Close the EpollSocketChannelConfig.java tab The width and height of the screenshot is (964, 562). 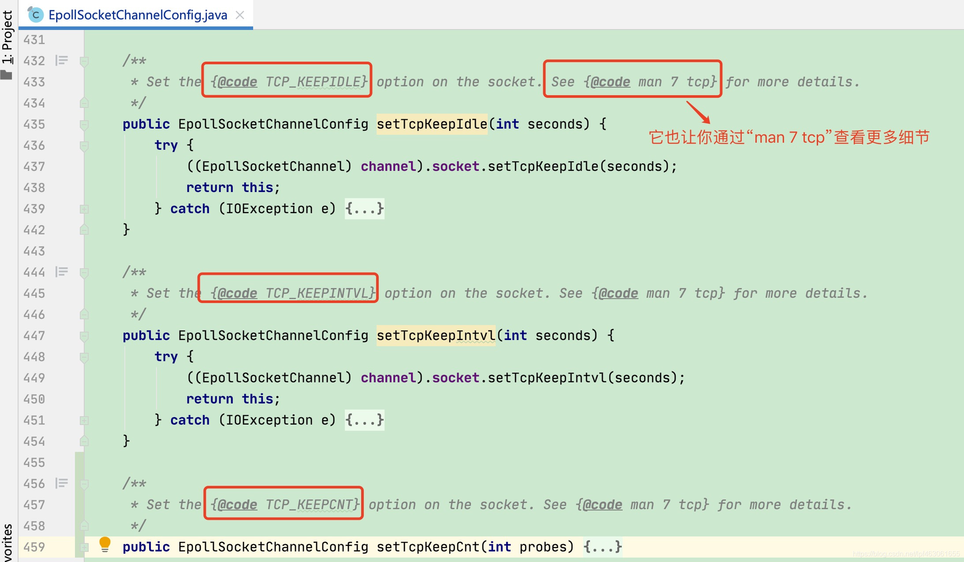[x=240, y=15]
